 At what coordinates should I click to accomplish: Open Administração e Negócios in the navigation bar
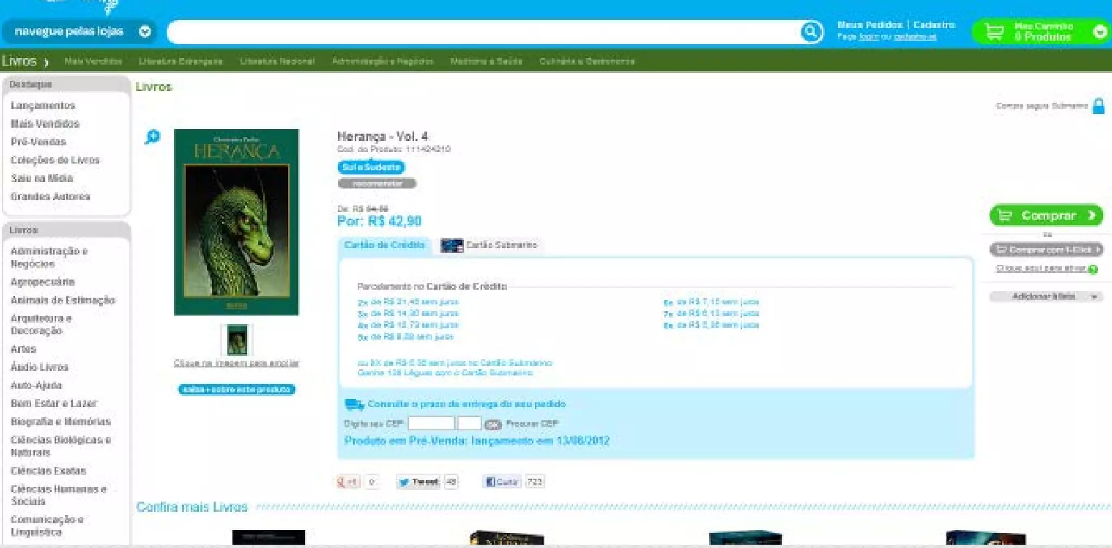(x=383, y=61)
